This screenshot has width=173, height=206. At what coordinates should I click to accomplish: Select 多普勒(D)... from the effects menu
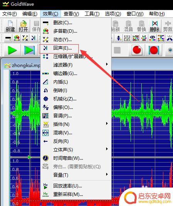click(76, 31)
